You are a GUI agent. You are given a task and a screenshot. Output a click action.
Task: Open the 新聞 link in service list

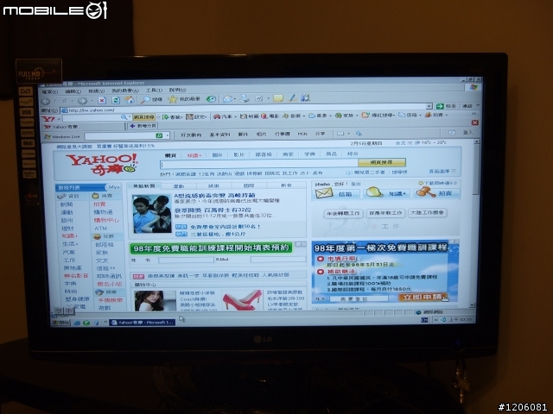tap(67, 204)
